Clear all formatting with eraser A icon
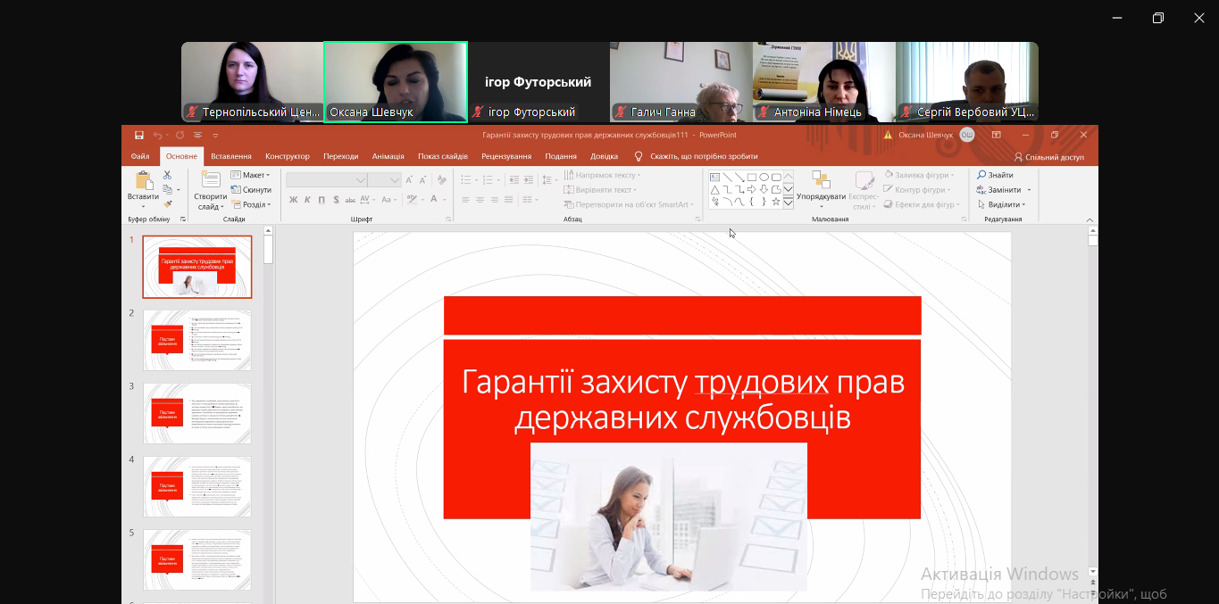Screen dimensions: 1219x604 click(442, 179)
